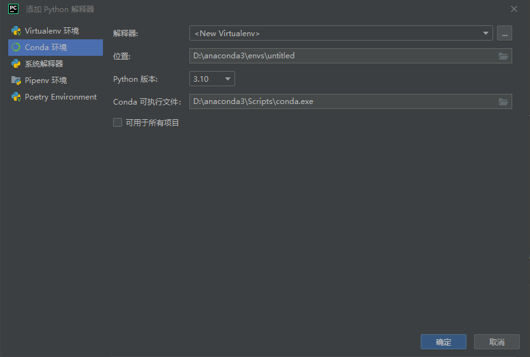Open the Pipenv 环境 sidebar entry
530x357 pixels.
click(x=55, y=81)
